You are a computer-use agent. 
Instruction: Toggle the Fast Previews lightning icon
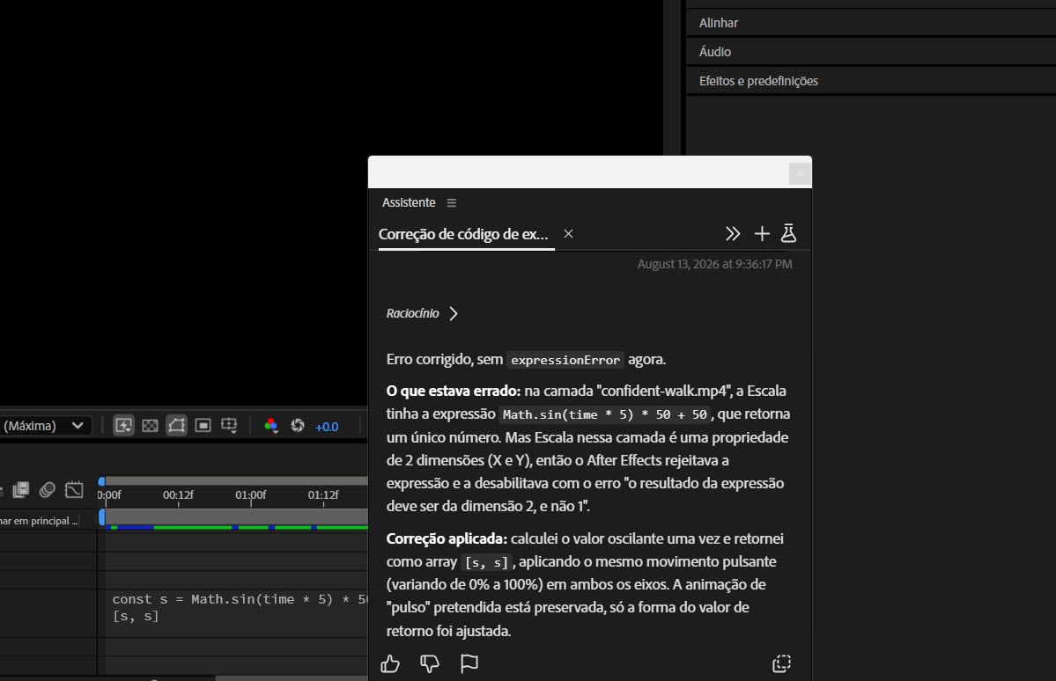(x=124, y=425)
